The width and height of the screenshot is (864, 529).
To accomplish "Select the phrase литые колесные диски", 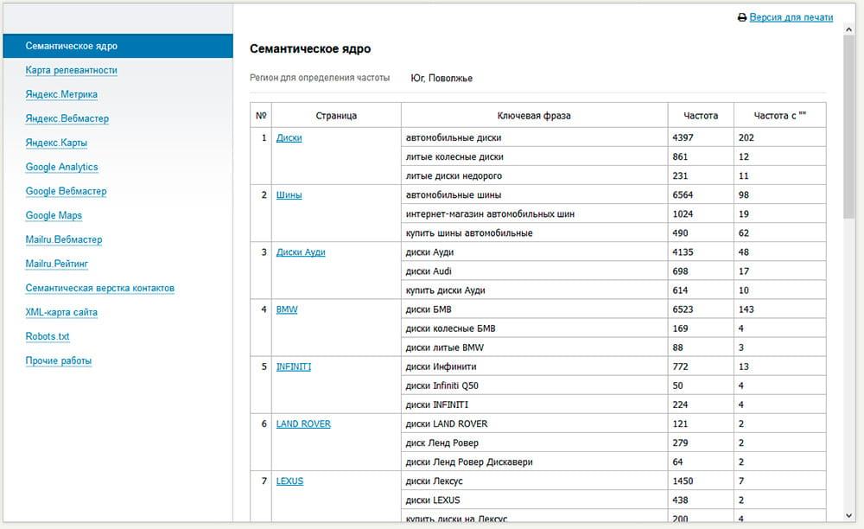I will click(x=454, y=157).
